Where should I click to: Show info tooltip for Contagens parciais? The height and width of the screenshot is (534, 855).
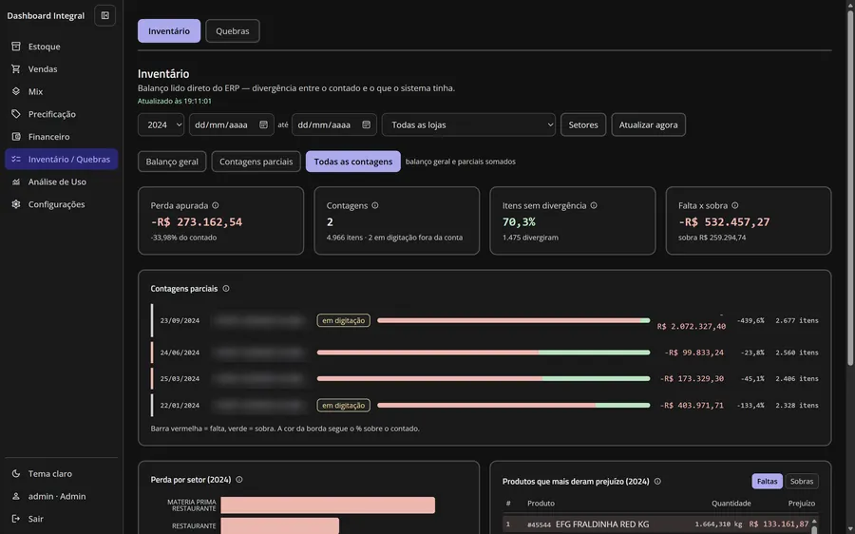226,289
